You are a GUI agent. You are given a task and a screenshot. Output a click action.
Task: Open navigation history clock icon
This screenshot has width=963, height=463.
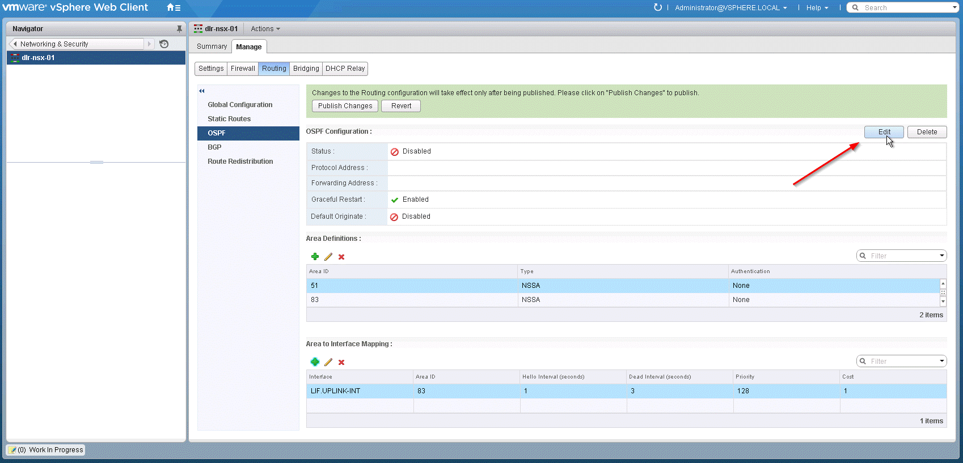pyautogui.click(x=164, y=44)
